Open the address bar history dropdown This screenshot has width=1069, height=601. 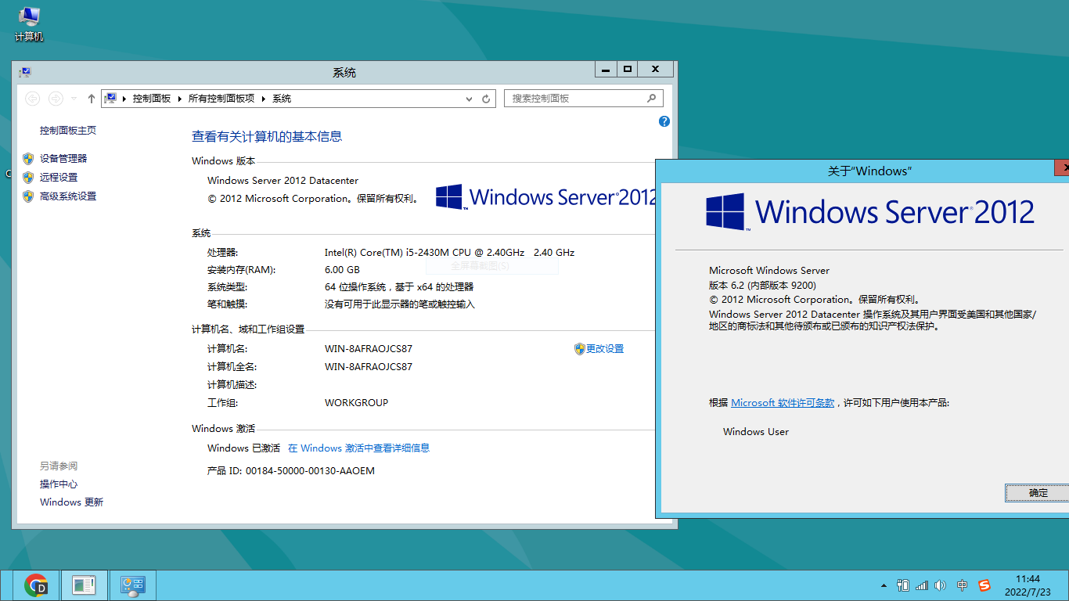pyautogui.click(x=469, y=99)
